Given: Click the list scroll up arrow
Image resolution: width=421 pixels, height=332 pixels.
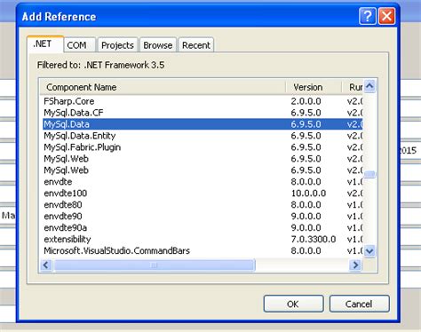Looking at the screenshot, I should point(369,86).
